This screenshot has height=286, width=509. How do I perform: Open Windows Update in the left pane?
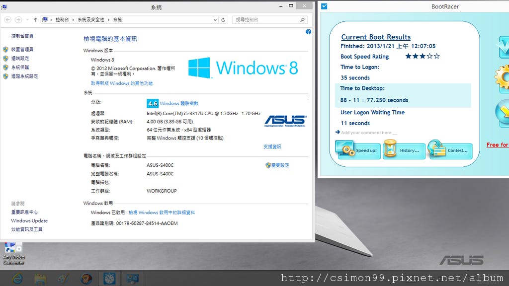point(29,221)
